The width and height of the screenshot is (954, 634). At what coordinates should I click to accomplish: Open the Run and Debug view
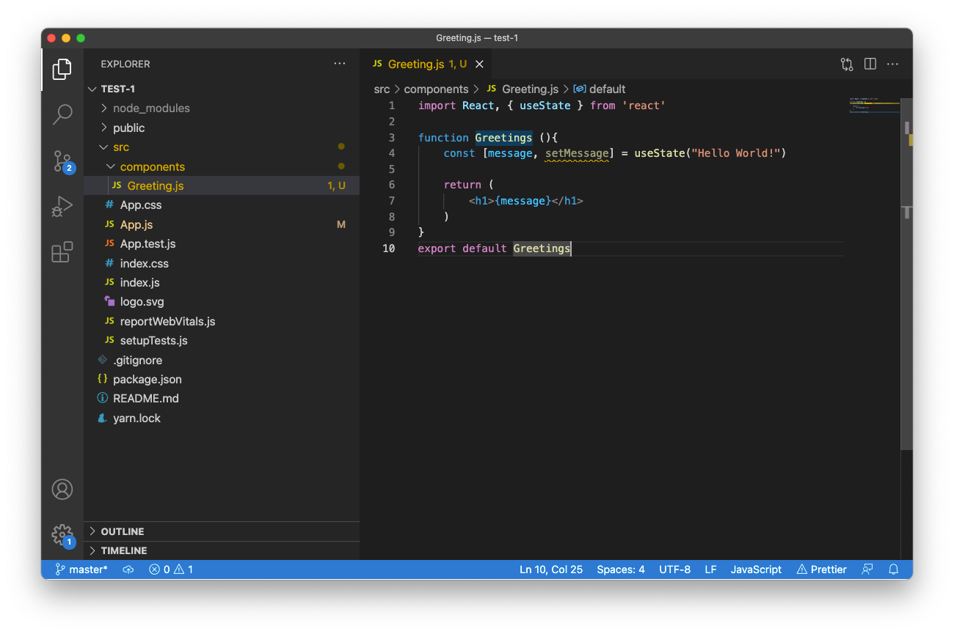(62, 206)
